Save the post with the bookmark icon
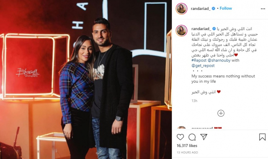 [262, 137]
